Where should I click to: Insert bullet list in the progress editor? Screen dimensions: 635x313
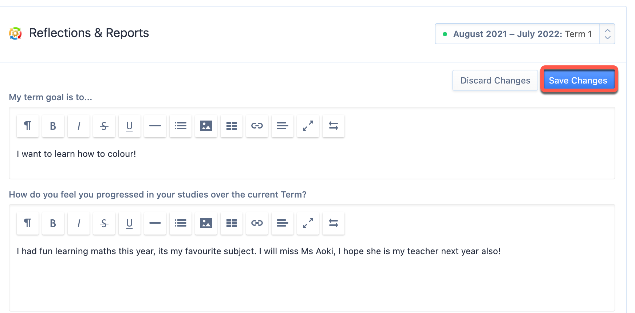(x=181, y=223)
